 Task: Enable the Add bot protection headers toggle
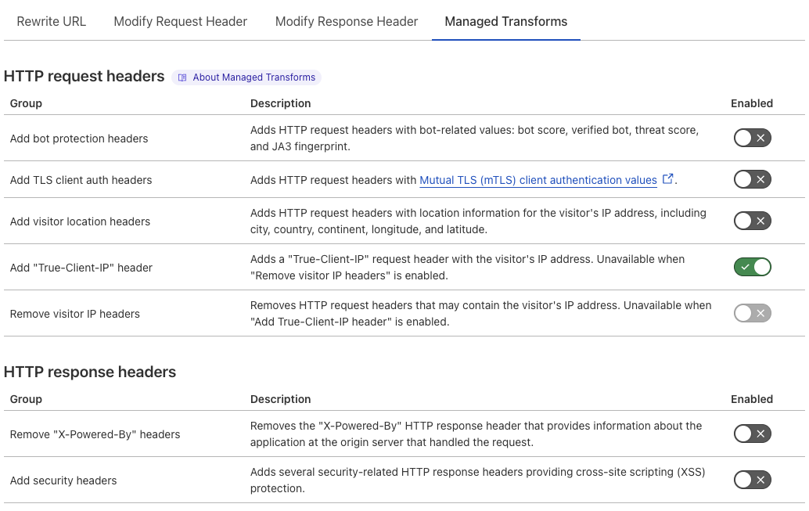click(x=752, y=138)
